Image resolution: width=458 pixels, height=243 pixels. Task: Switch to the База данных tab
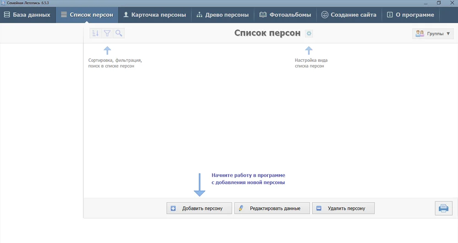[27, 15]
